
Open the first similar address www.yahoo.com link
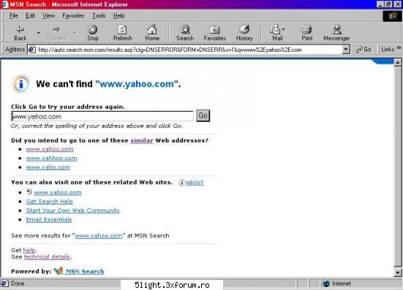coord(50,149)
